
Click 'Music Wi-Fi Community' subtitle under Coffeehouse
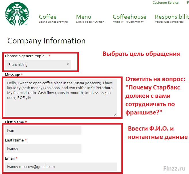[x=128, y=22]
